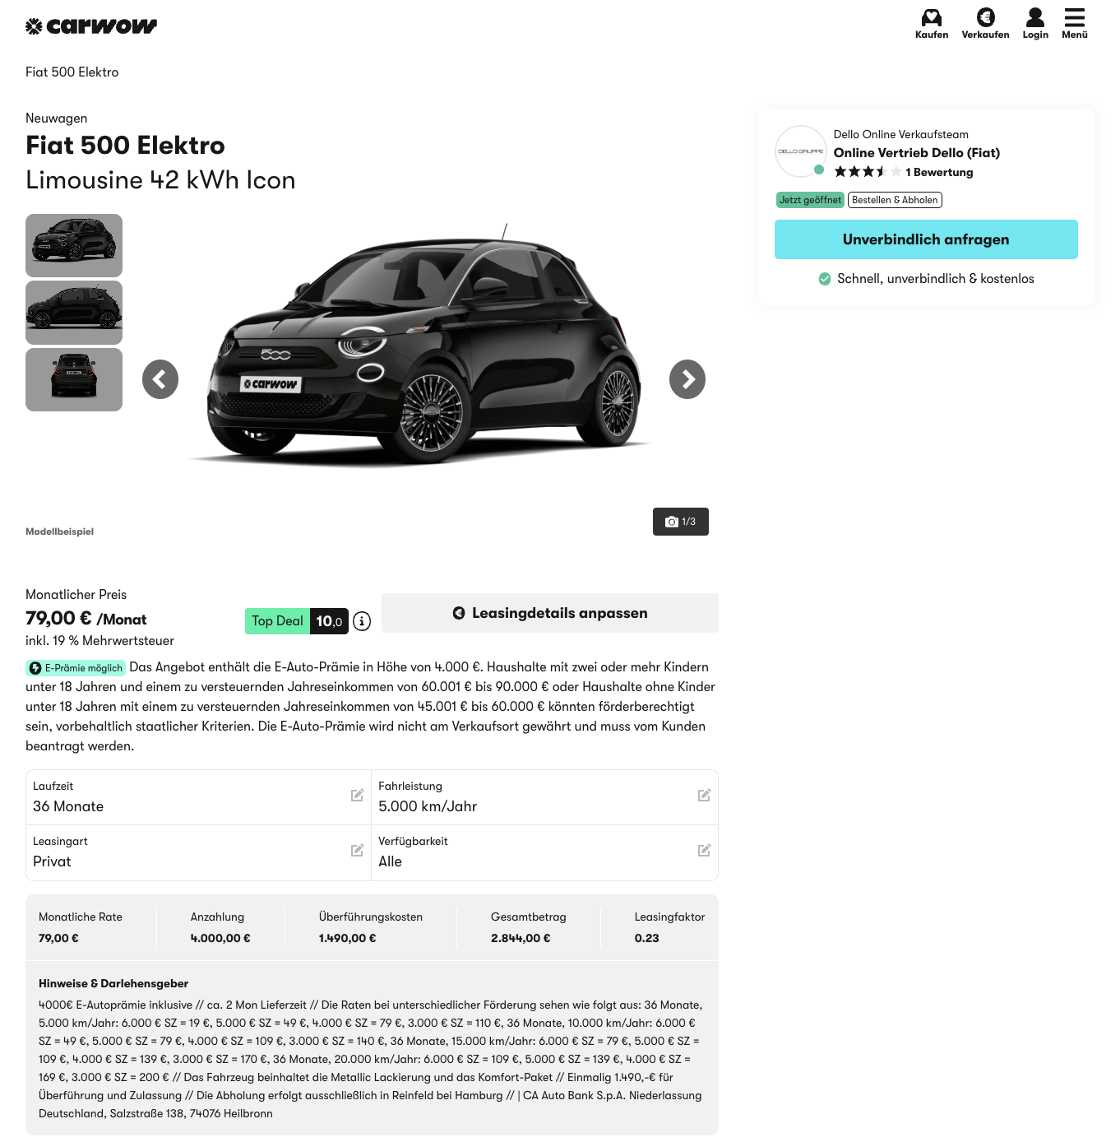
Task: Open Top Deal score info icon
Action: tap(362, 621)
